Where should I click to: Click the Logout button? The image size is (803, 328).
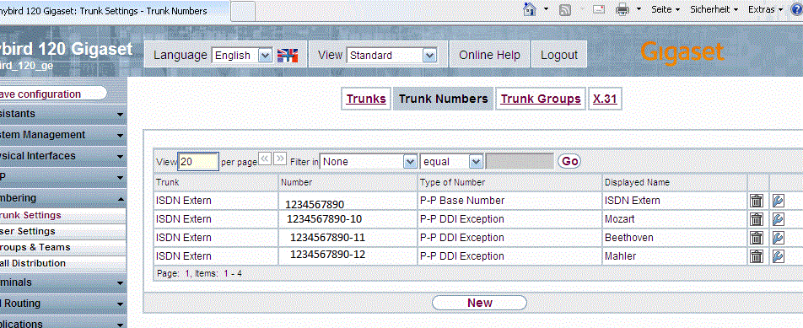[558, 55]
